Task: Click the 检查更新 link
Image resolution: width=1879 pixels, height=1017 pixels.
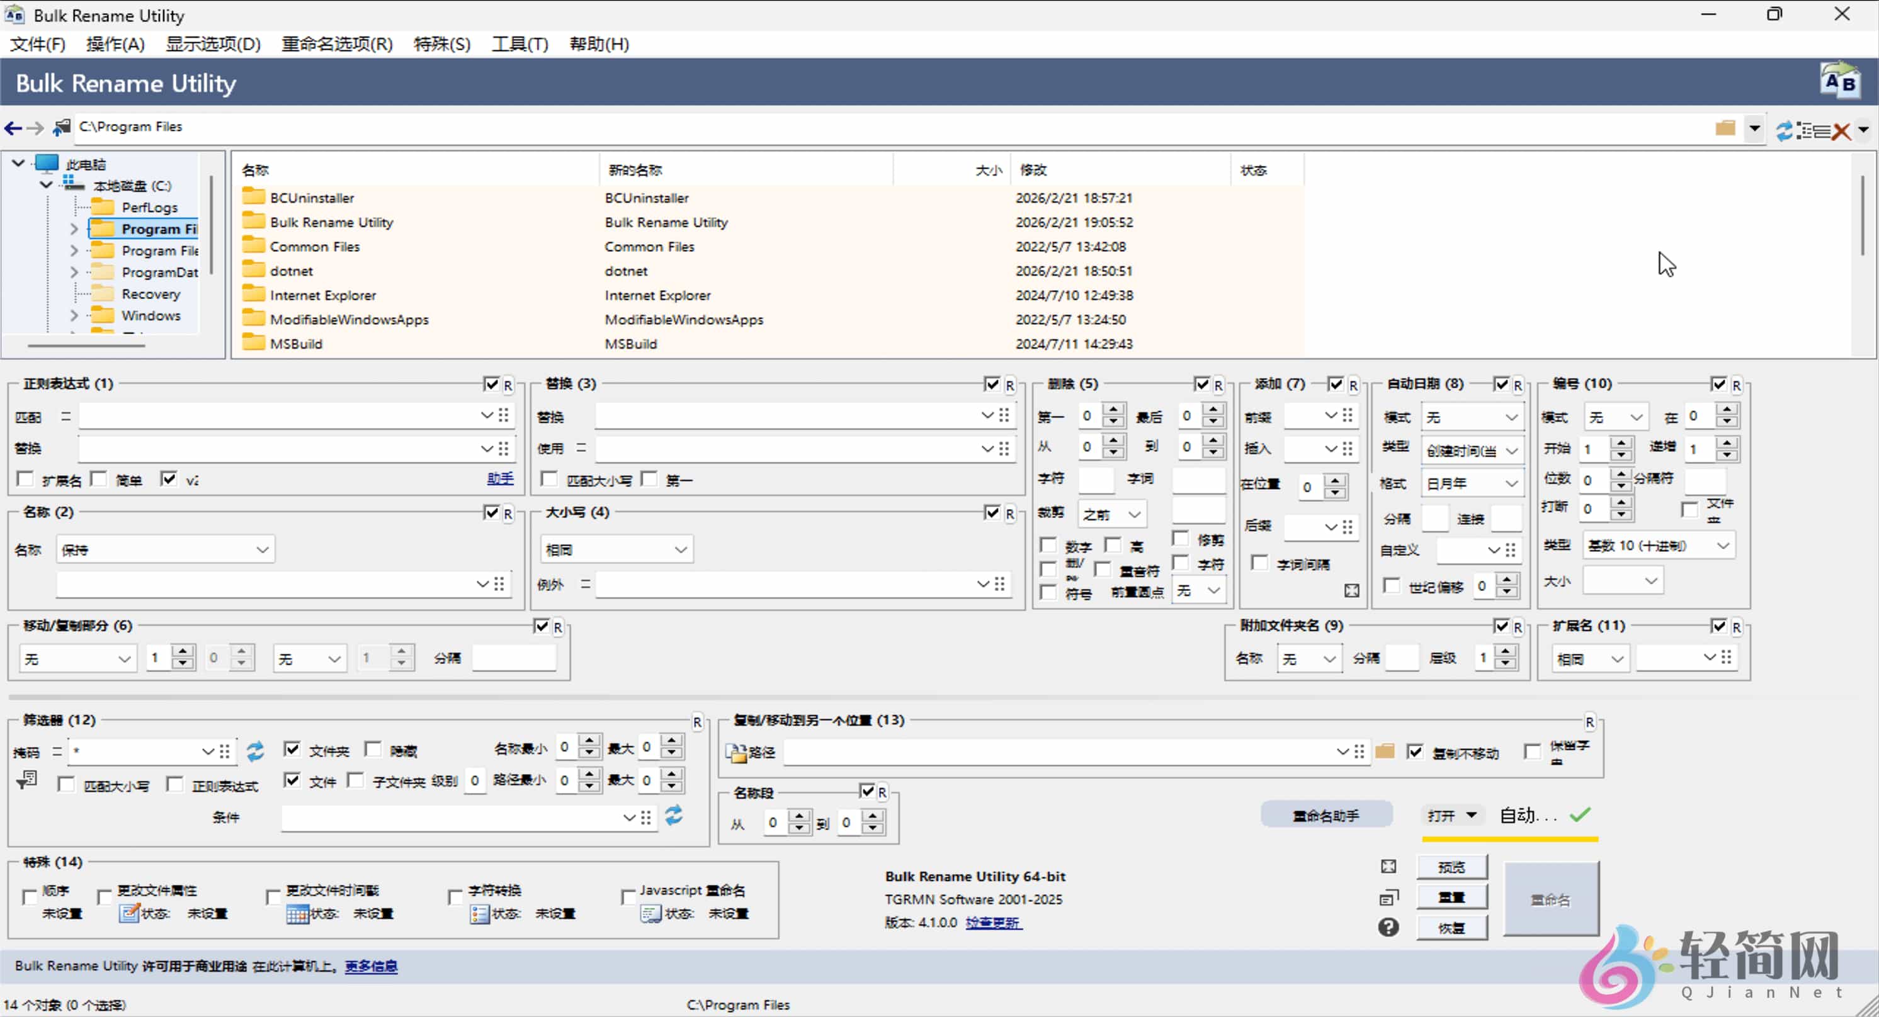Action: point(994,922)
